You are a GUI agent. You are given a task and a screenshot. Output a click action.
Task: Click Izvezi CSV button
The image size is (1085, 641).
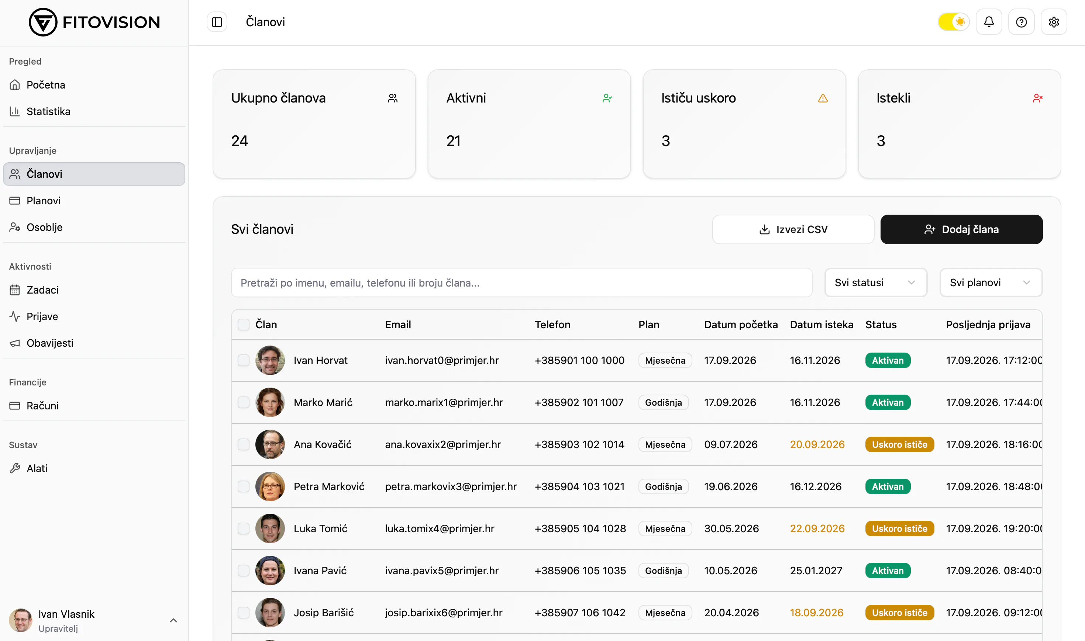[x=793, y=229]
